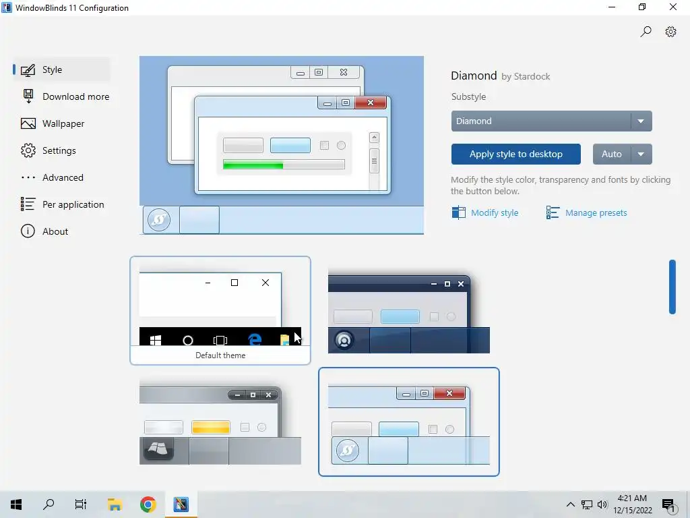The image size is (690, 518).
Task: Select the Default theme thumbnail
Action: point(220,310)
